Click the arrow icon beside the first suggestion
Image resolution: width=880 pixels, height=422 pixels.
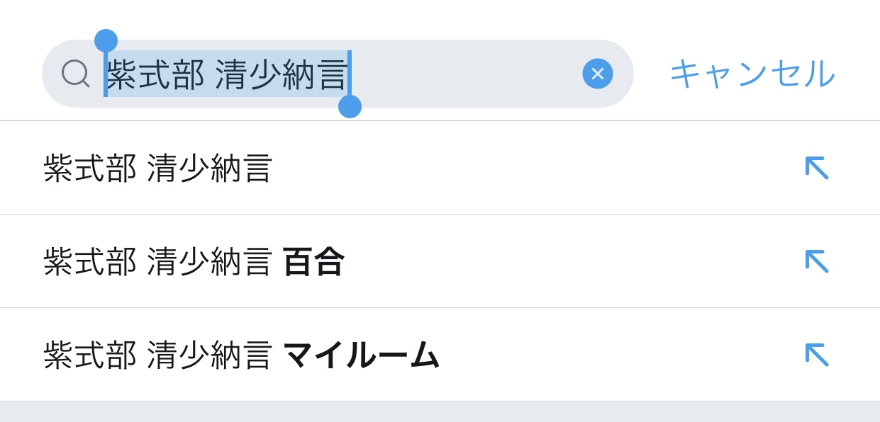coord(816,168)
